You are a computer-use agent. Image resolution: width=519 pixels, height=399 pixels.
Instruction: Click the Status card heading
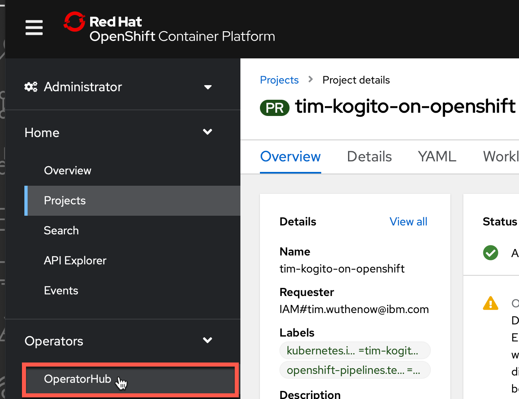(500, 221)
